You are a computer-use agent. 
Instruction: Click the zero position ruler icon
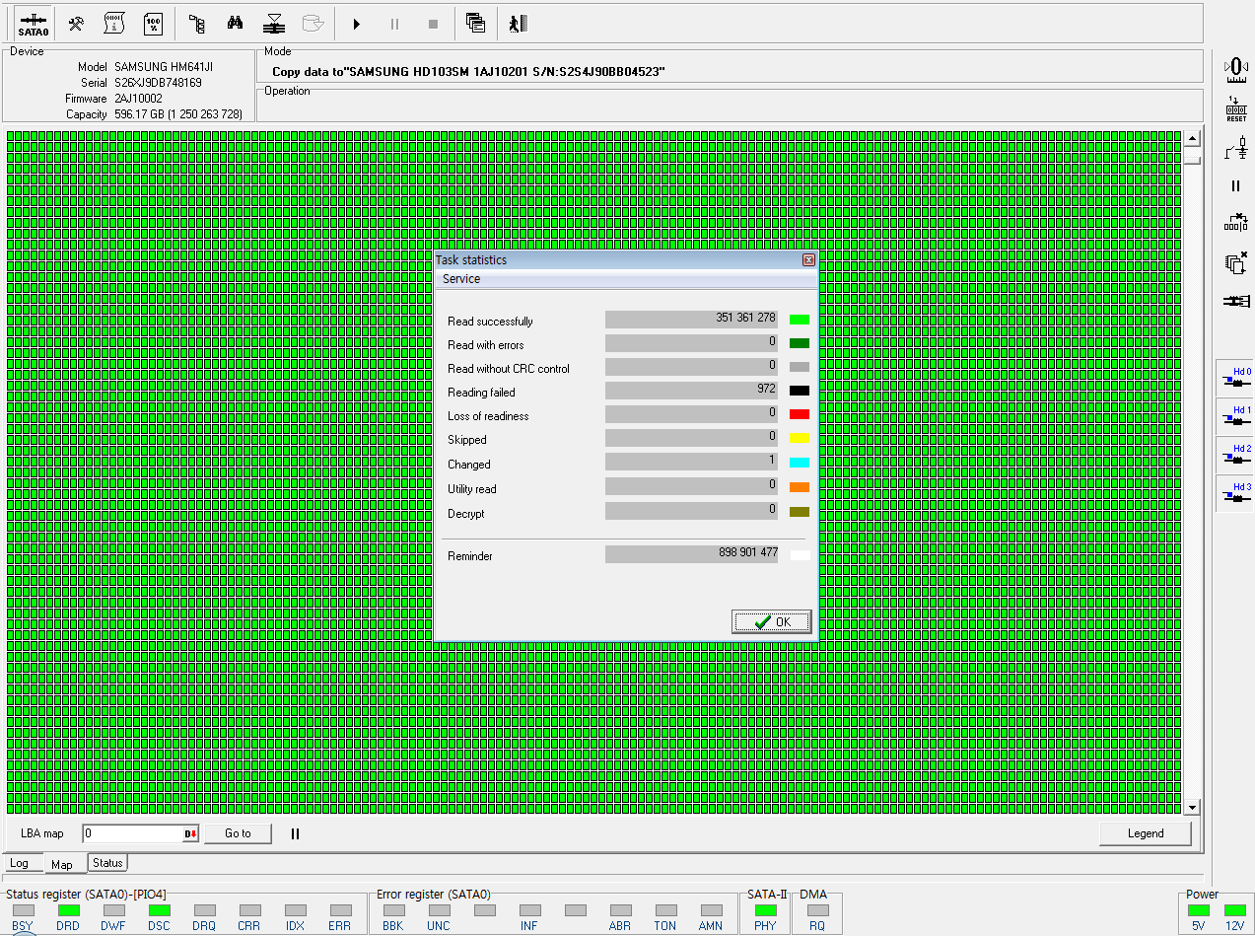pyautogui.click(x=1236, y=69)
